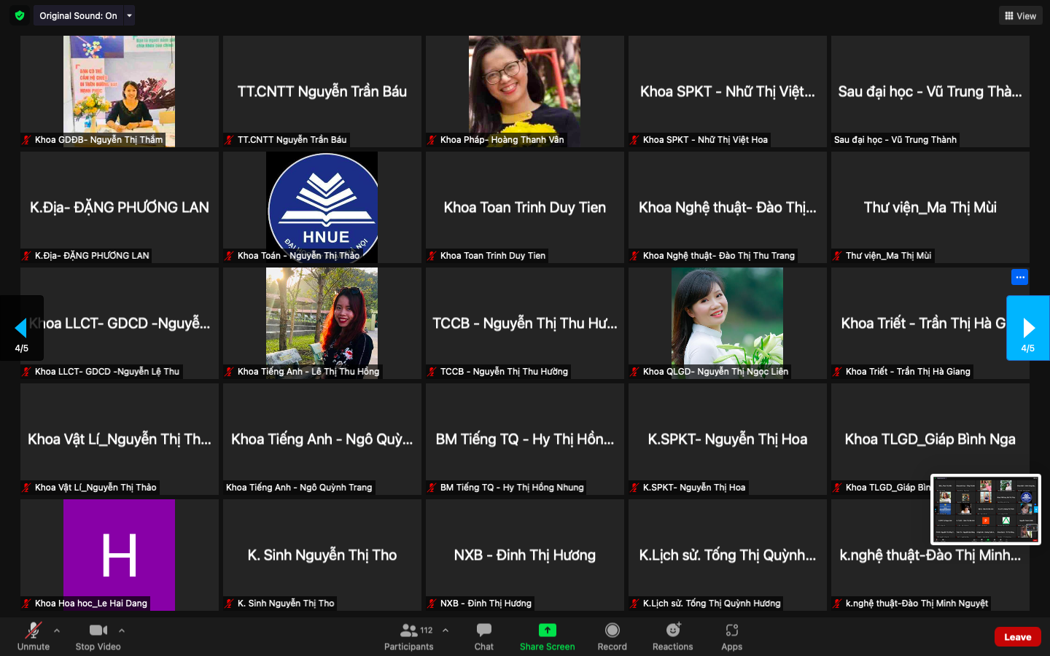Stop Video using the camera button
This screenshot has width=1050, height=656.
pyautogui.click(x=98, y=636)
